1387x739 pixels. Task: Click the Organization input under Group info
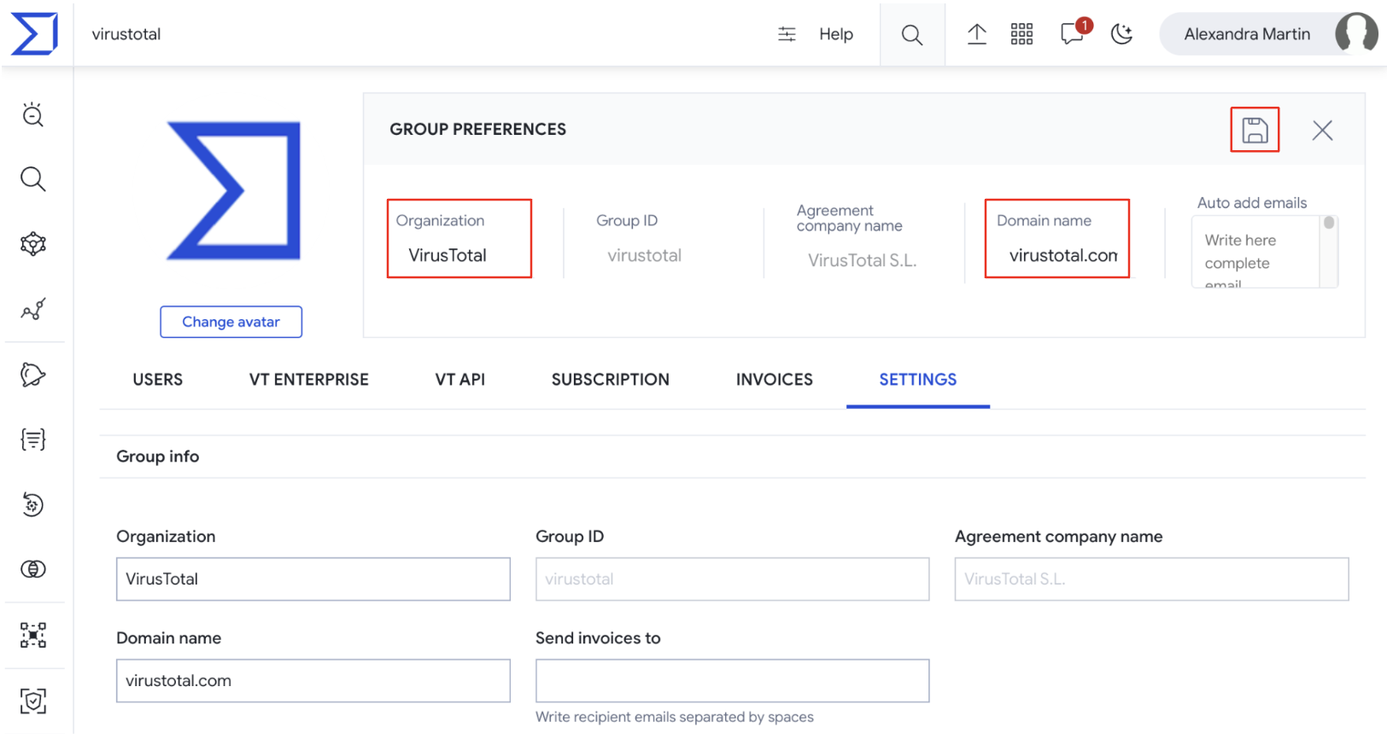tap(313, 579)
